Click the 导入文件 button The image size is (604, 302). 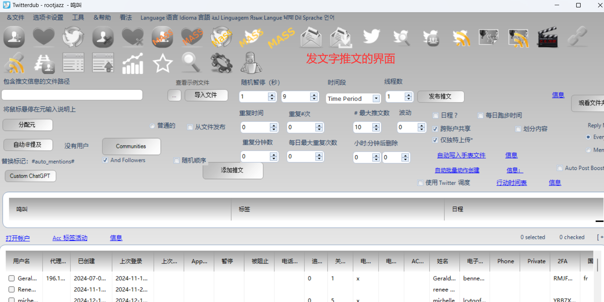click(x=206, y=95)
